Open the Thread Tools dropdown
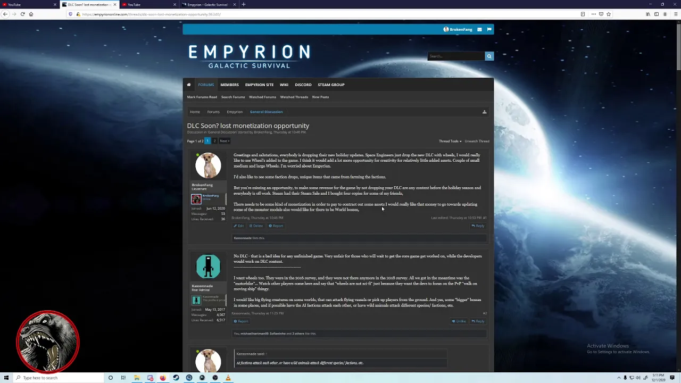This screenshot has width=681, height=383. click(x=450, y=141)
